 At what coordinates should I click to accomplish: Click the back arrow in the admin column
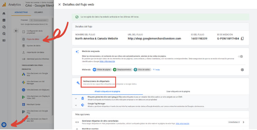point(16,31)
